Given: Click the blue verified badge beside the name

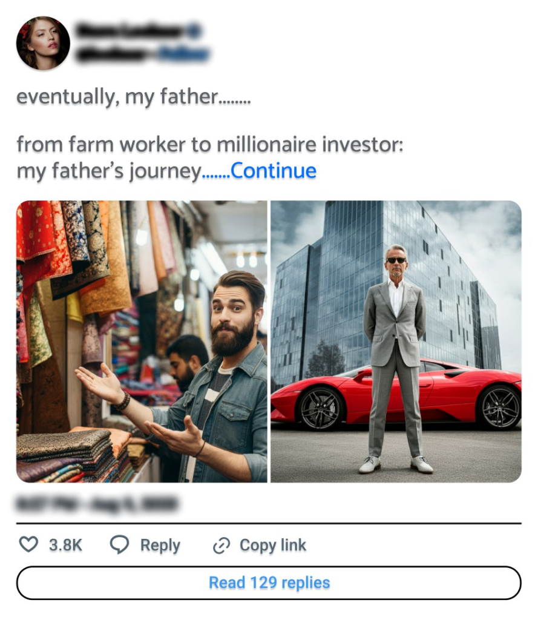Looking at the screenshot, I should click(x=195, y=31).
